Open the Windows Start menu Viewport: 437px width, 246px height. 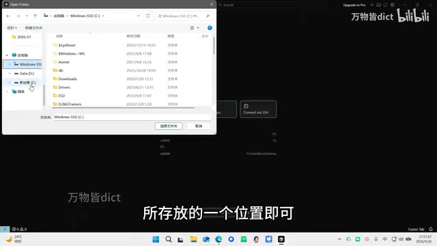click(156, 239)
